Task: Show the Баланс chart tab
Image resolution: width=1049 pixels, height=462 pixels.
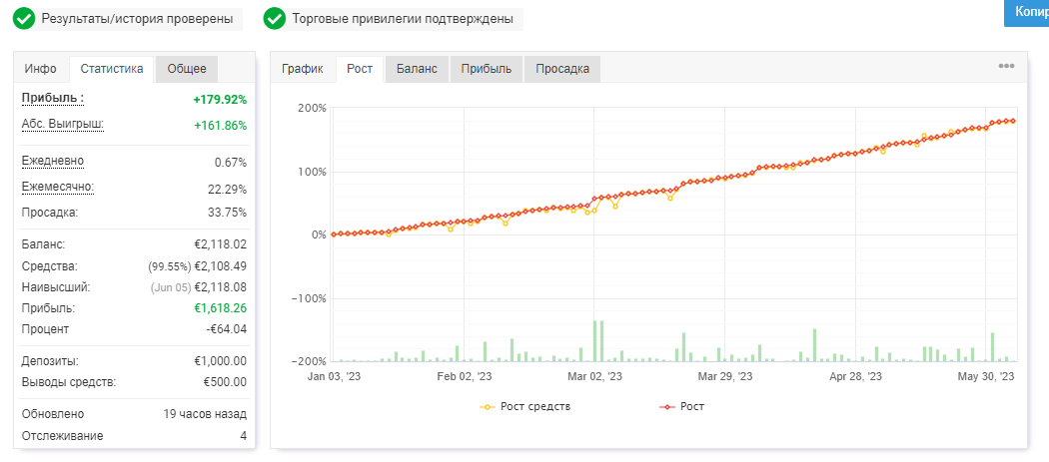Action: point(417,68)
